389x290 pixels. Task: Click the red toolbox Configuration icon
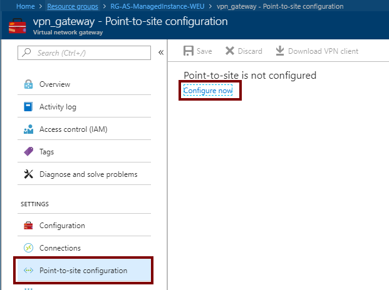click(x=28, y=226)
